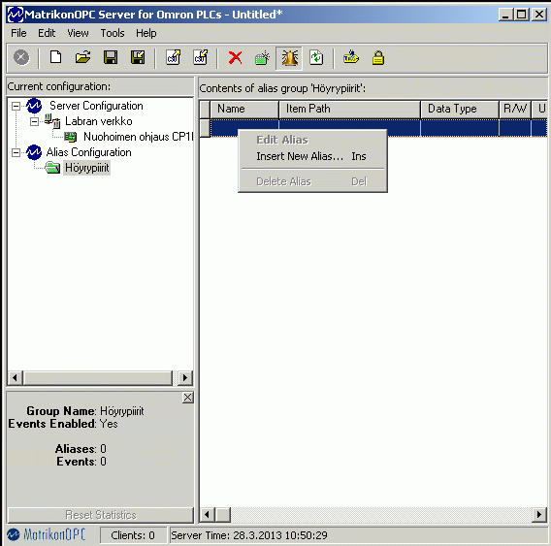The height and width of the screenshot is (546, 551).
Task: Click the Save As floppy with pencil icon
Action: tap(138, 57)
